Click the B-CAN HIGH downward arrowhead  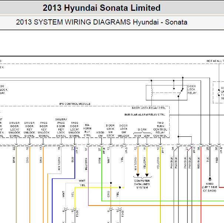[x=138, y=175]
